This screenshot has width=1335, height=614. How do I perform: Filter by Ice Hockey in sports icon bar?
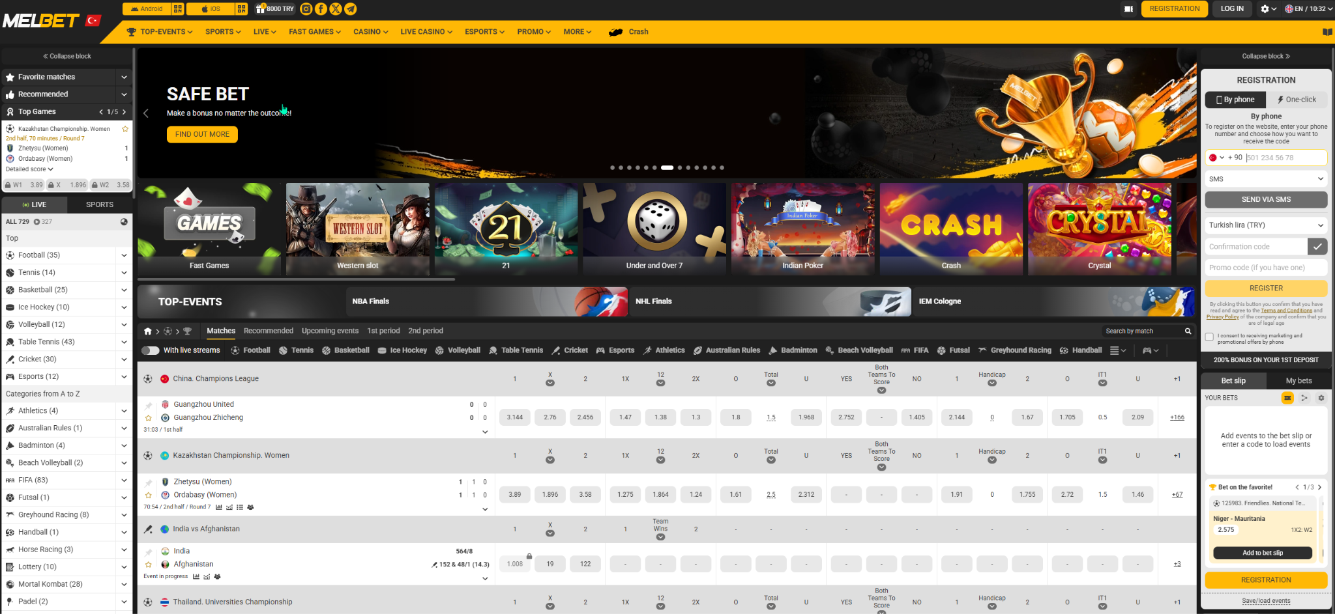coord(402,350)
